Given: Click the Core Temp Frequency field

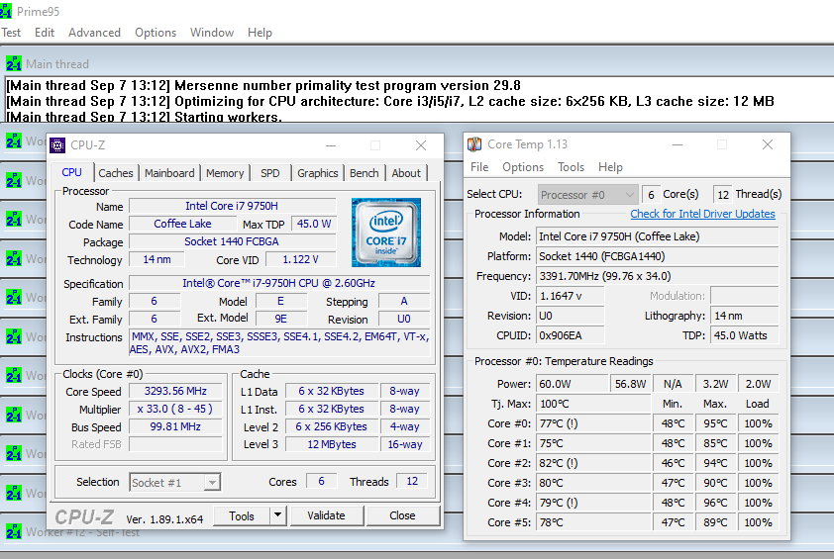Looking at the screenshot, I should click(x=658, y=276).
